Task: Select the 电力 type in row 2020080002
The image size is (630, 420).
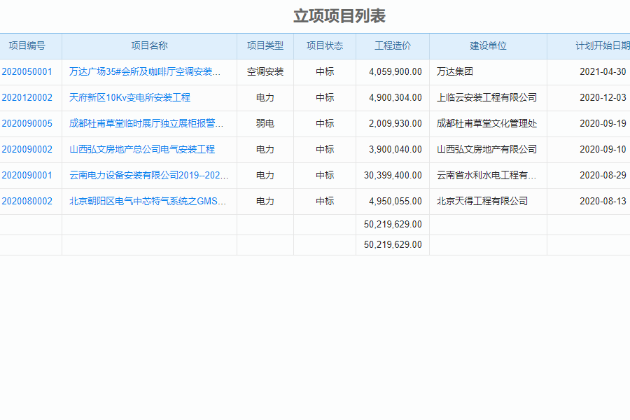Action: pyautogui.click(x=265, y=202)
